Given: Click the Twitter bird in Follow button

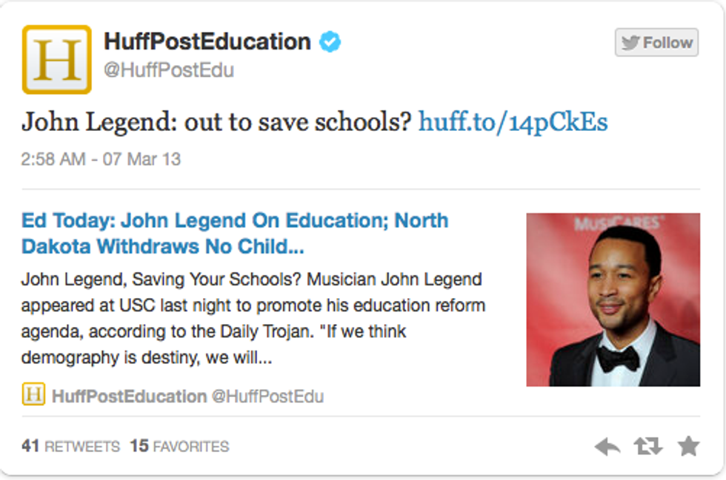Looking at the screenshot, I should 630,43.
